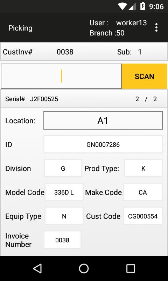Click the user name worker13
This screenshot has height=281, width=168.
tap(131, 23)
